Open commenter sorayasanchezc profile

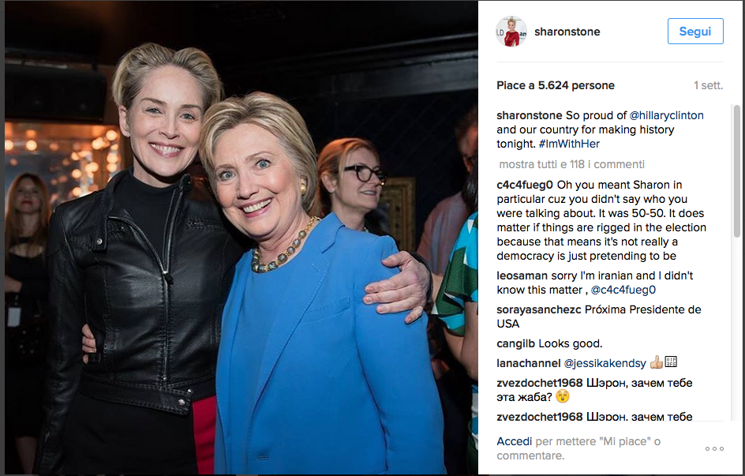(539, 309)
